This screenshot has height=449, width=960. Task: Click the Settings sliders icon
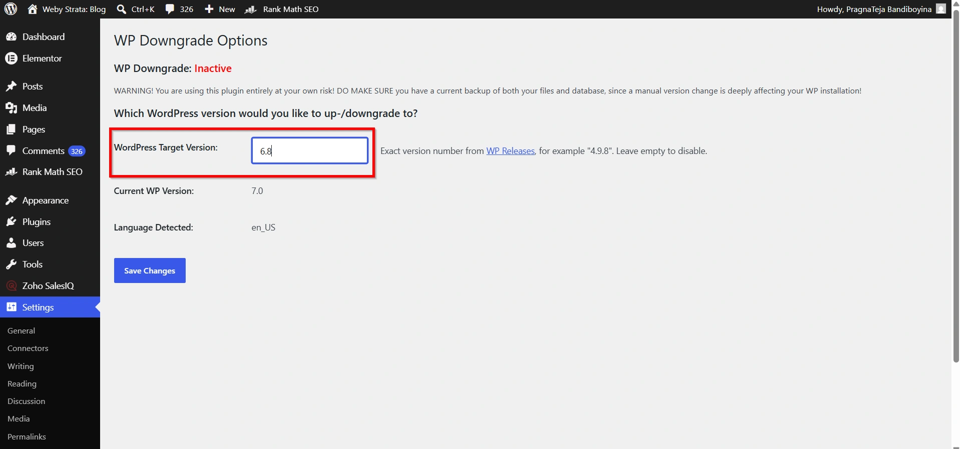coord(11,307)
